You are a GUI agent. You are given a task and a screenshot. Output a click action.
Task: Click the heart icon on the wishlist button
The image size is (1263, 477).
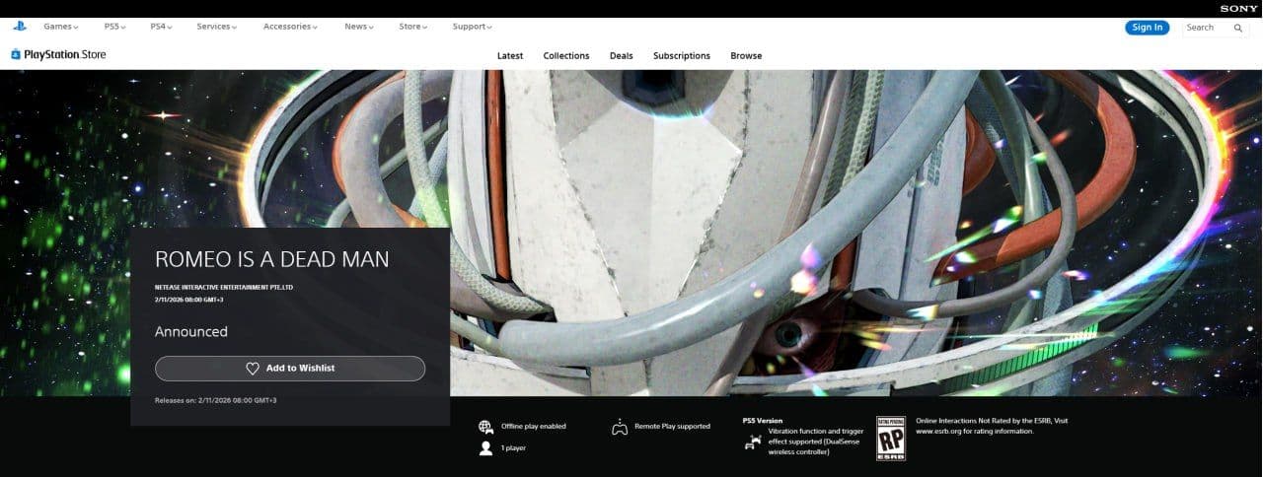253,369
